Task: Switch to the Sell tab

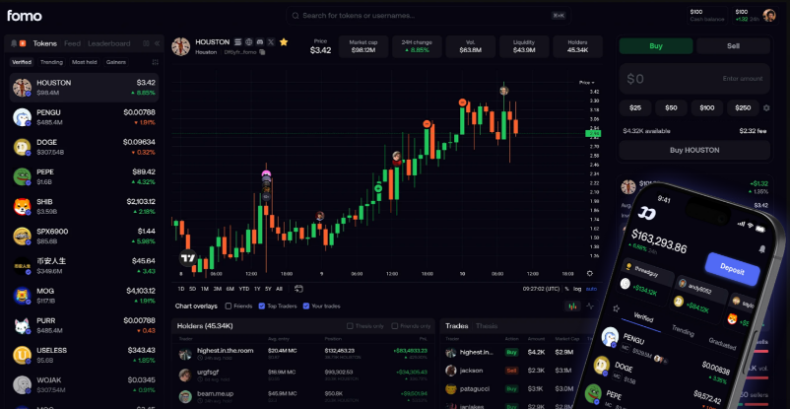Action: 733,46
